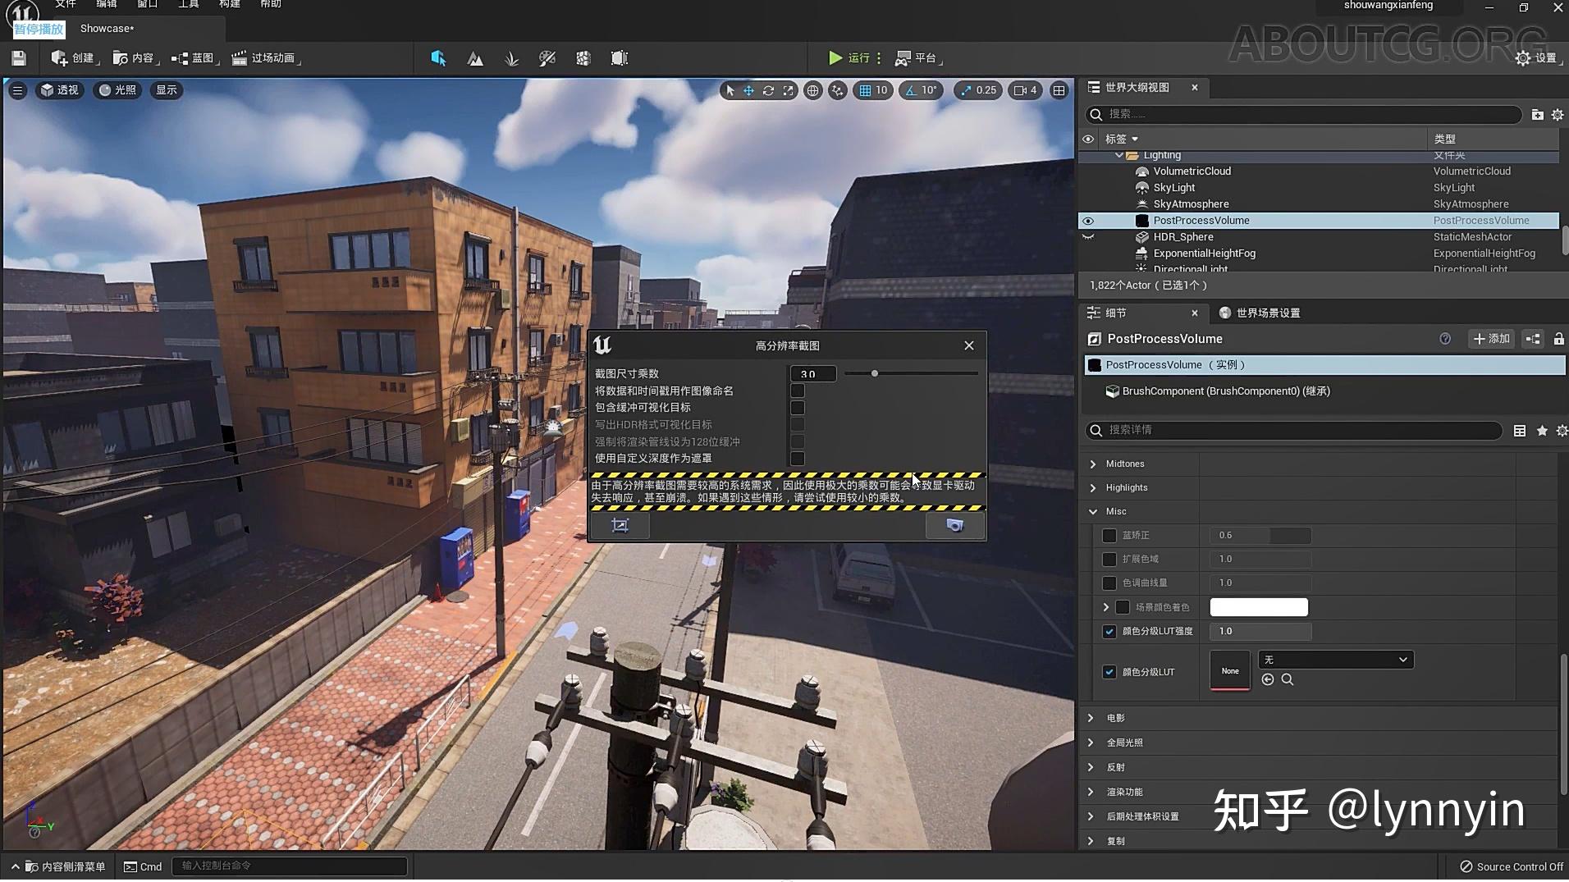Check 包含缓冲可视化目标 option
Image resolution: width=1569 pixels, height=882 pixels.
[x=797, y=408]
